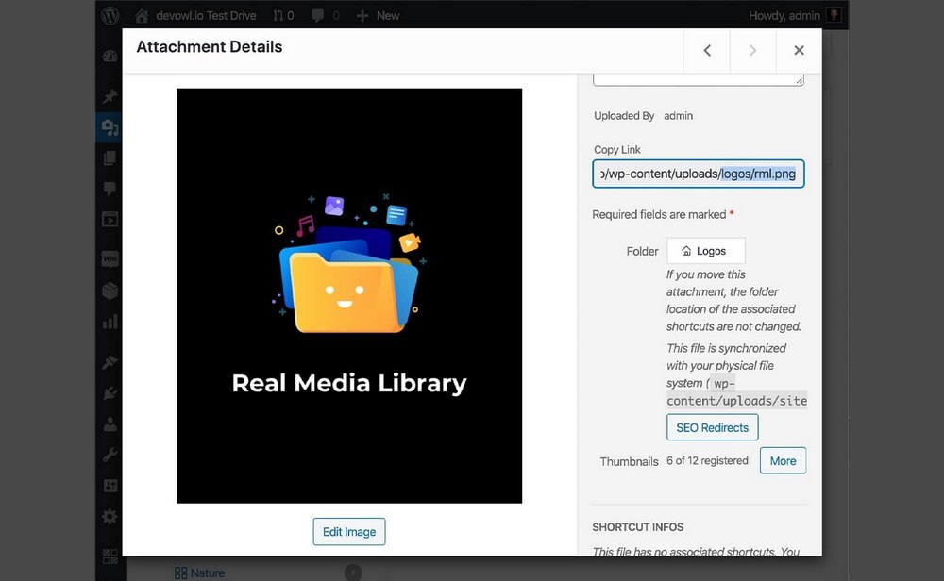This screenshot has width=944, height=581.
Task: Open the Users sidebar icon
Action: (110, 424)
